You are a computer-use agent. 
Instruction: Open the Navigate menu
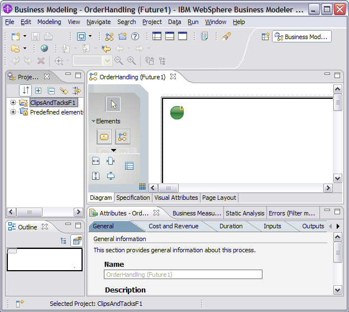coord(99,22)
